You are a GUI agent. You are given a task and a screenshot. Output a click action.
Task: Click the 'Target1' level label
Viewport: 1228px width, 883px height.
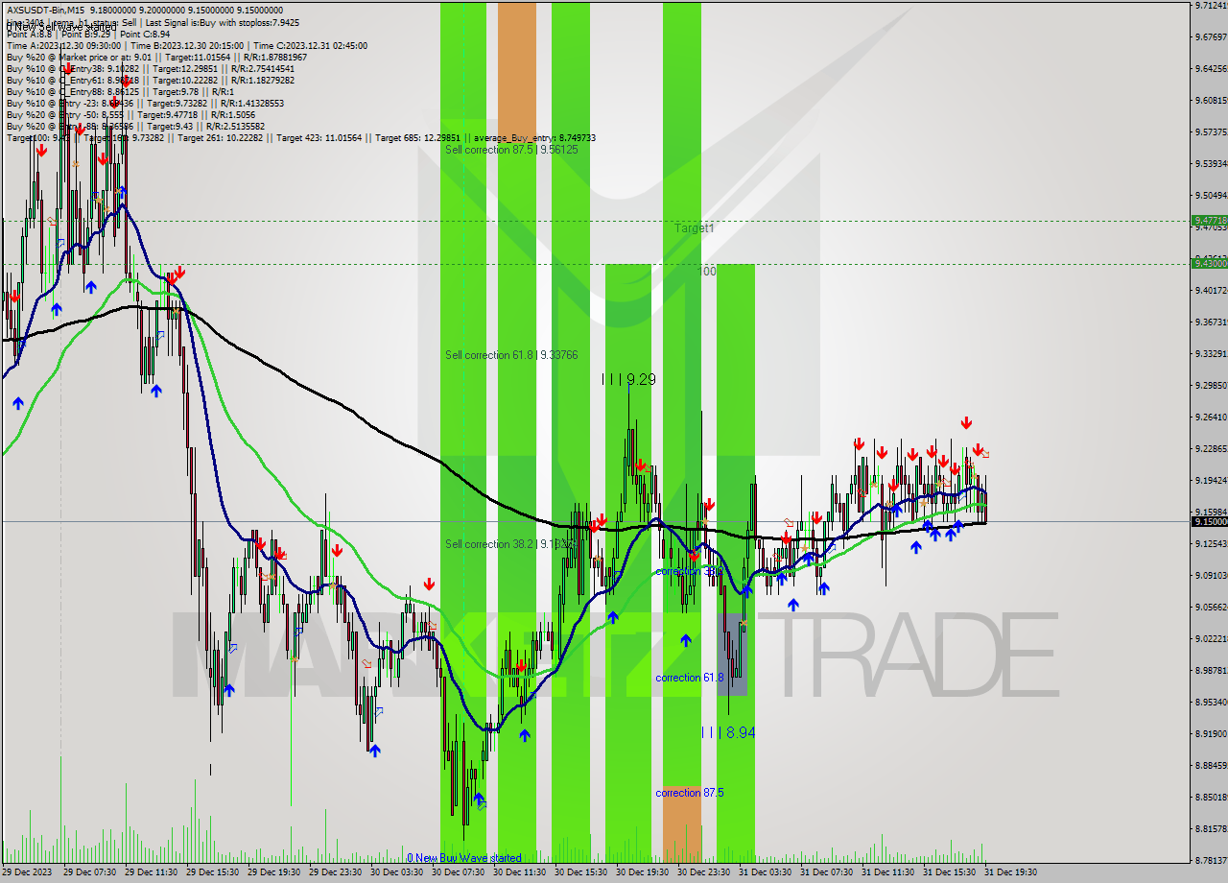(694, 228)
